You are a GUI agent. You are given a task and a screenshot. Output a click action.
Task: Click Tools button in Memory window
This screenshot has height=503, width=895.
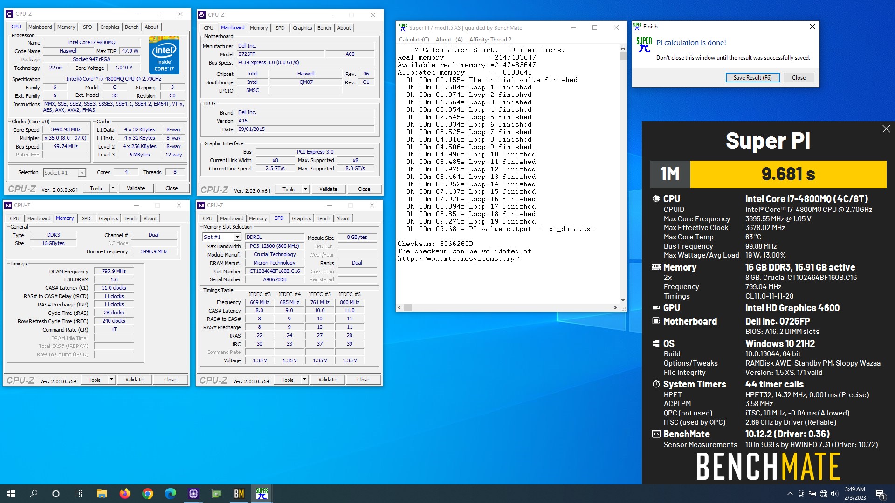95,380
